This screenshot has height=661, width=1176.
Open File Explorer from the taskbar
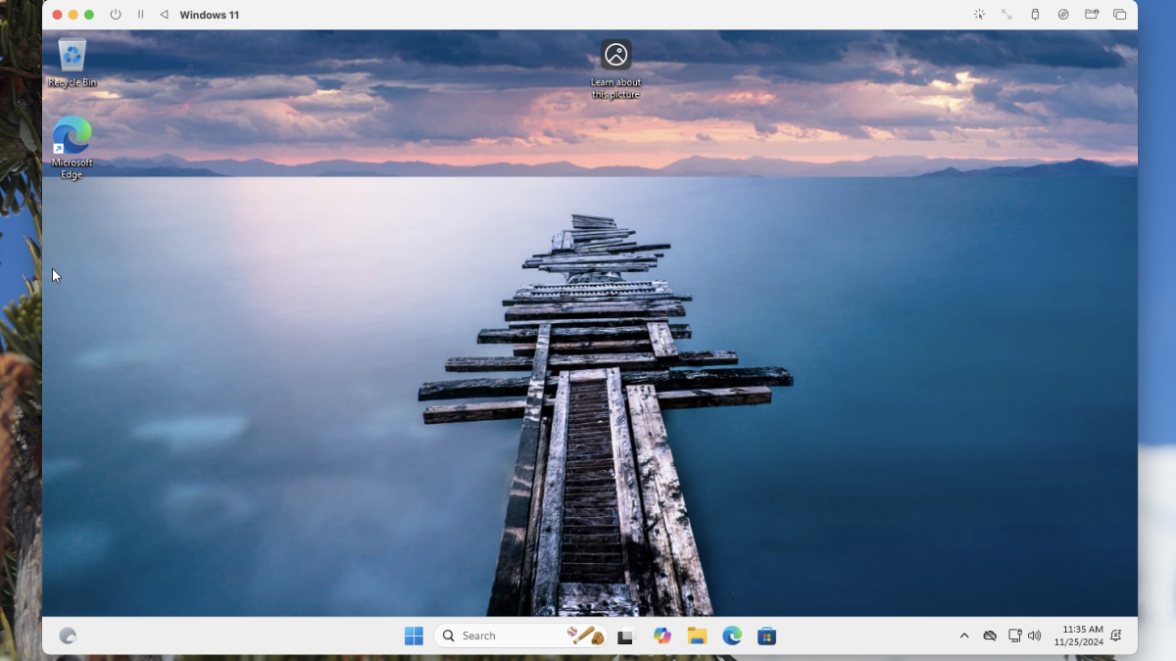pos(697,636)
